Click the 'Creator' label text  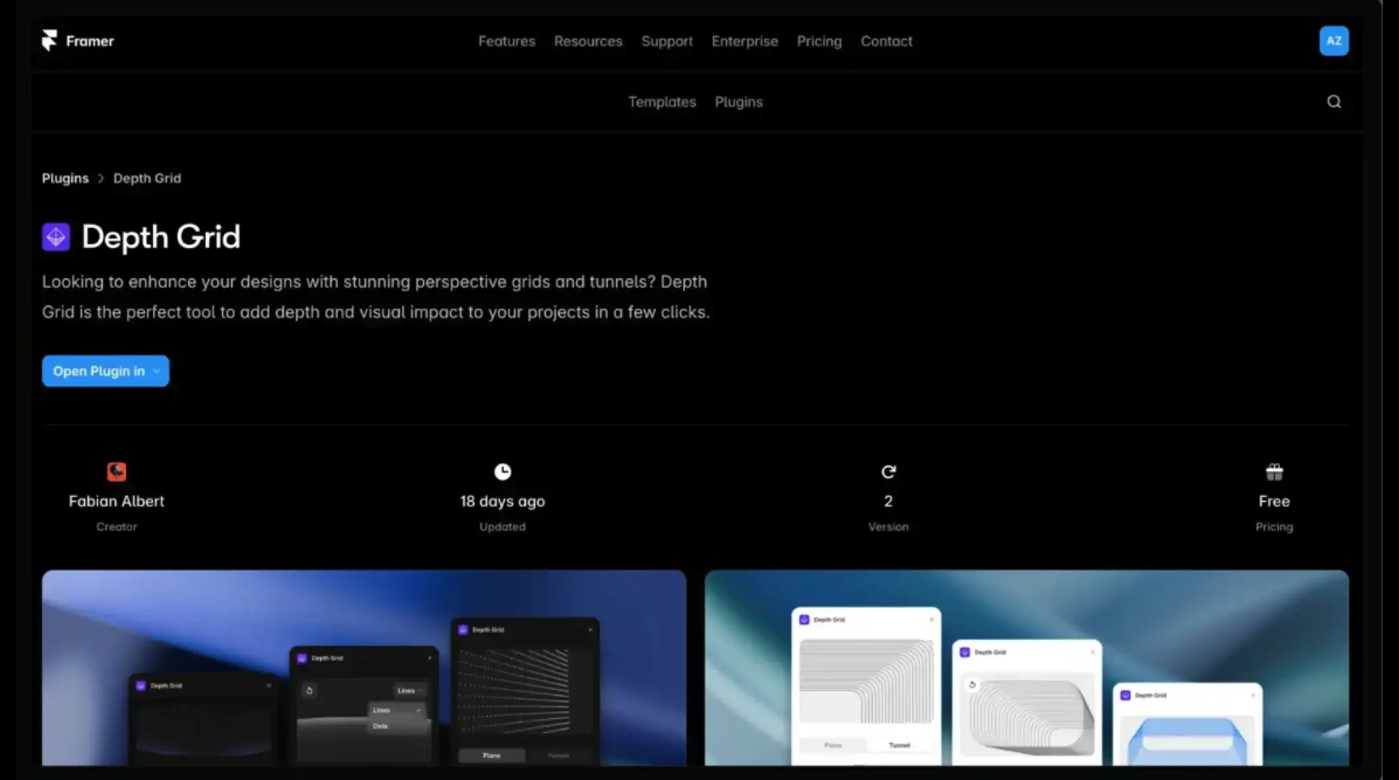click(x=116, y=527)
